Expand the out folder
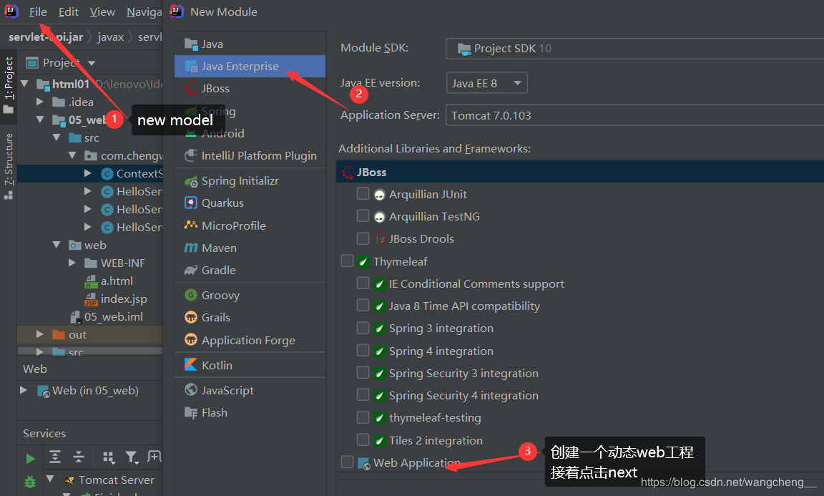This screenshot has height=496, width=824. [40, 334]
